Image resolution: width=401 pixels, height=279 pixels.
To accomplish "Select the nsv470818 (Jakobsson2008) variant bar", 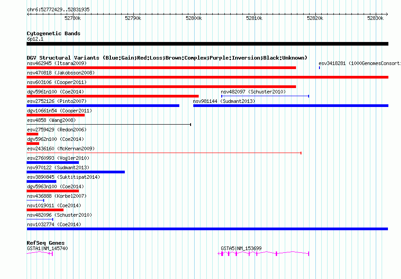I will (207, 77).
